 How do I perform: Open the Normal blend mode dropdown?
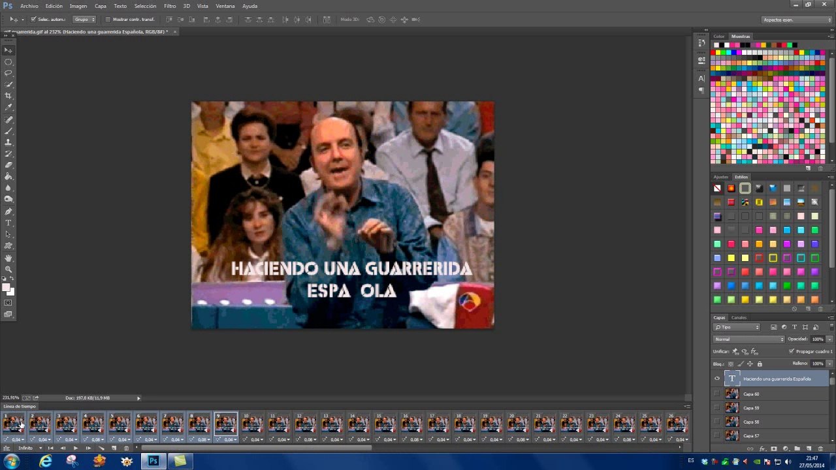point(748,339)
